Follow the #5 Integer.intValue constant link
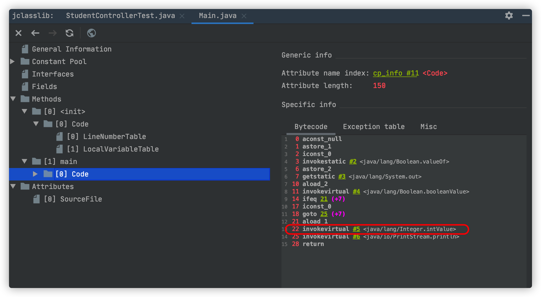The width and height of the screenshot is (541, 297). [356, 229]
